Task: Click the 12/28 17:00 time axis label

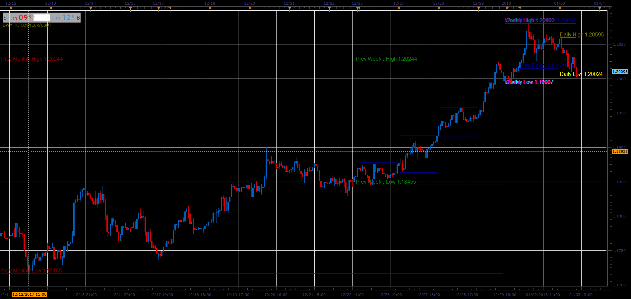Action: click(x=467, y=295)
